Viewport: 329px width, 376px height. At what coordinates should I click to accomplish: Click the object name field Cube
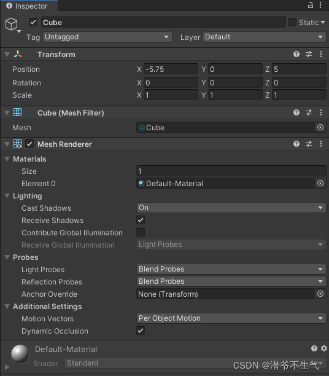coord(163,22)
